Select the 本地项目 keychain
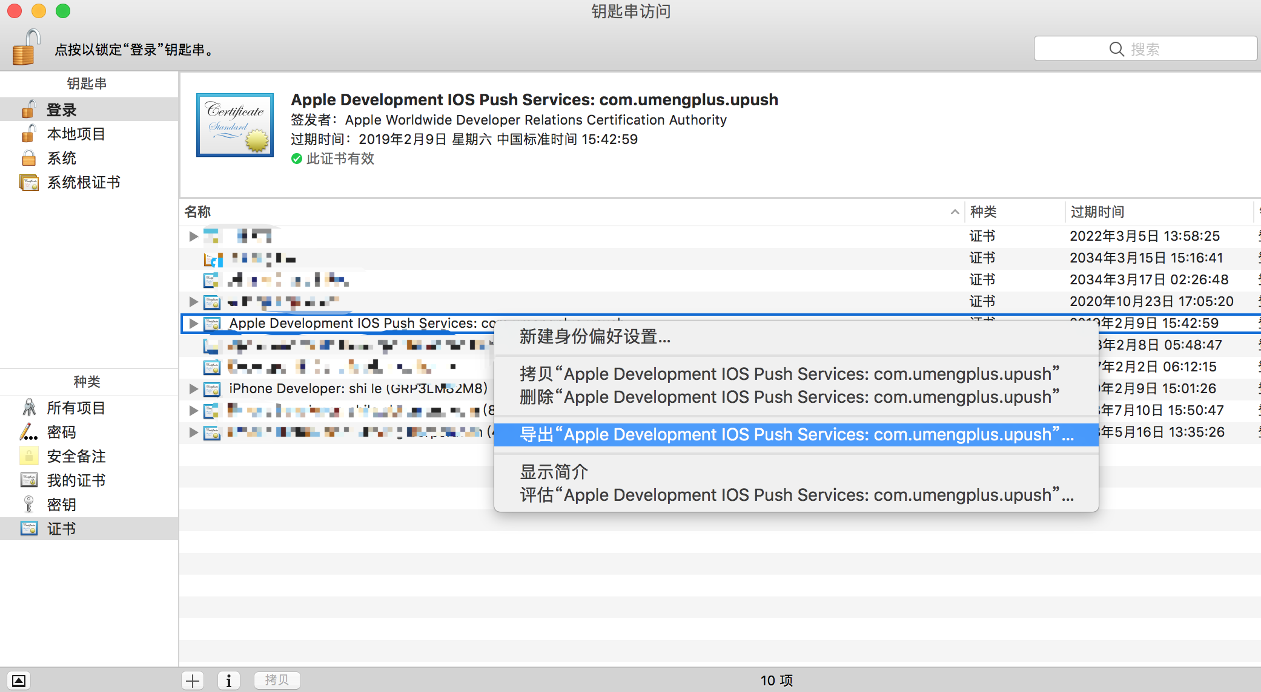 tap(89, 134)
